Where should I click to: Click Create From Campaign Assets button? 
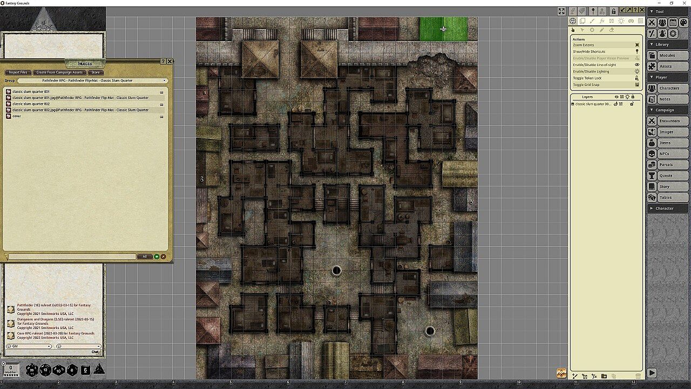point(60,72)
